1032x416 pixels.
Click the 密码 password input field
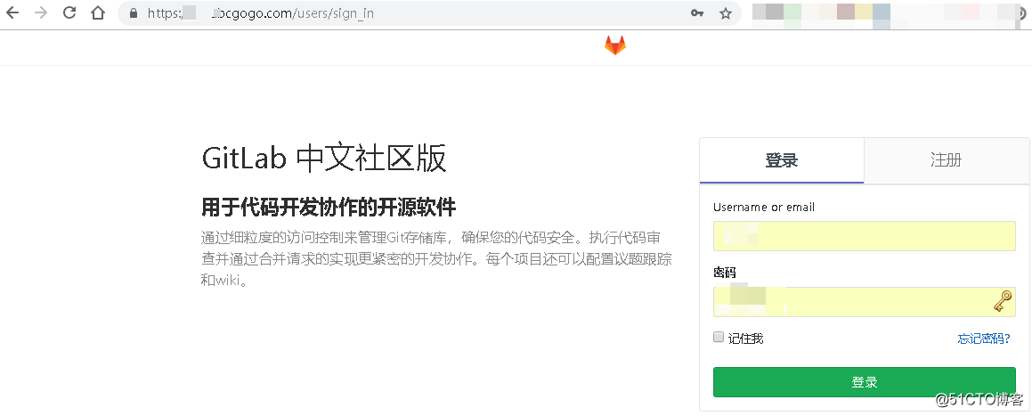tap(865, 301)
